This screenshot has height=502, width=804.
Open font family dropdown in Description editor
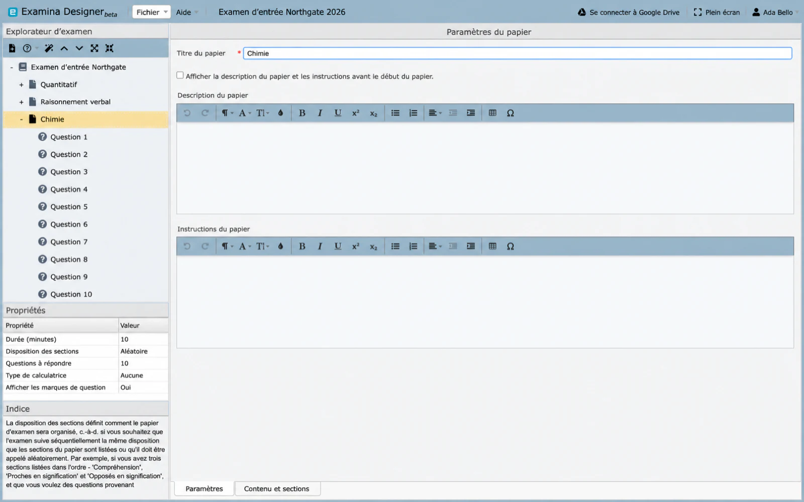[x=245, y=113]
